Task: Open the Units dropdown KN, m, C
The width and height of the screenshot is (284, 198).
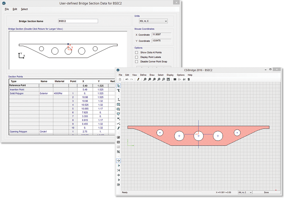Action: click(x=153, y=21)
